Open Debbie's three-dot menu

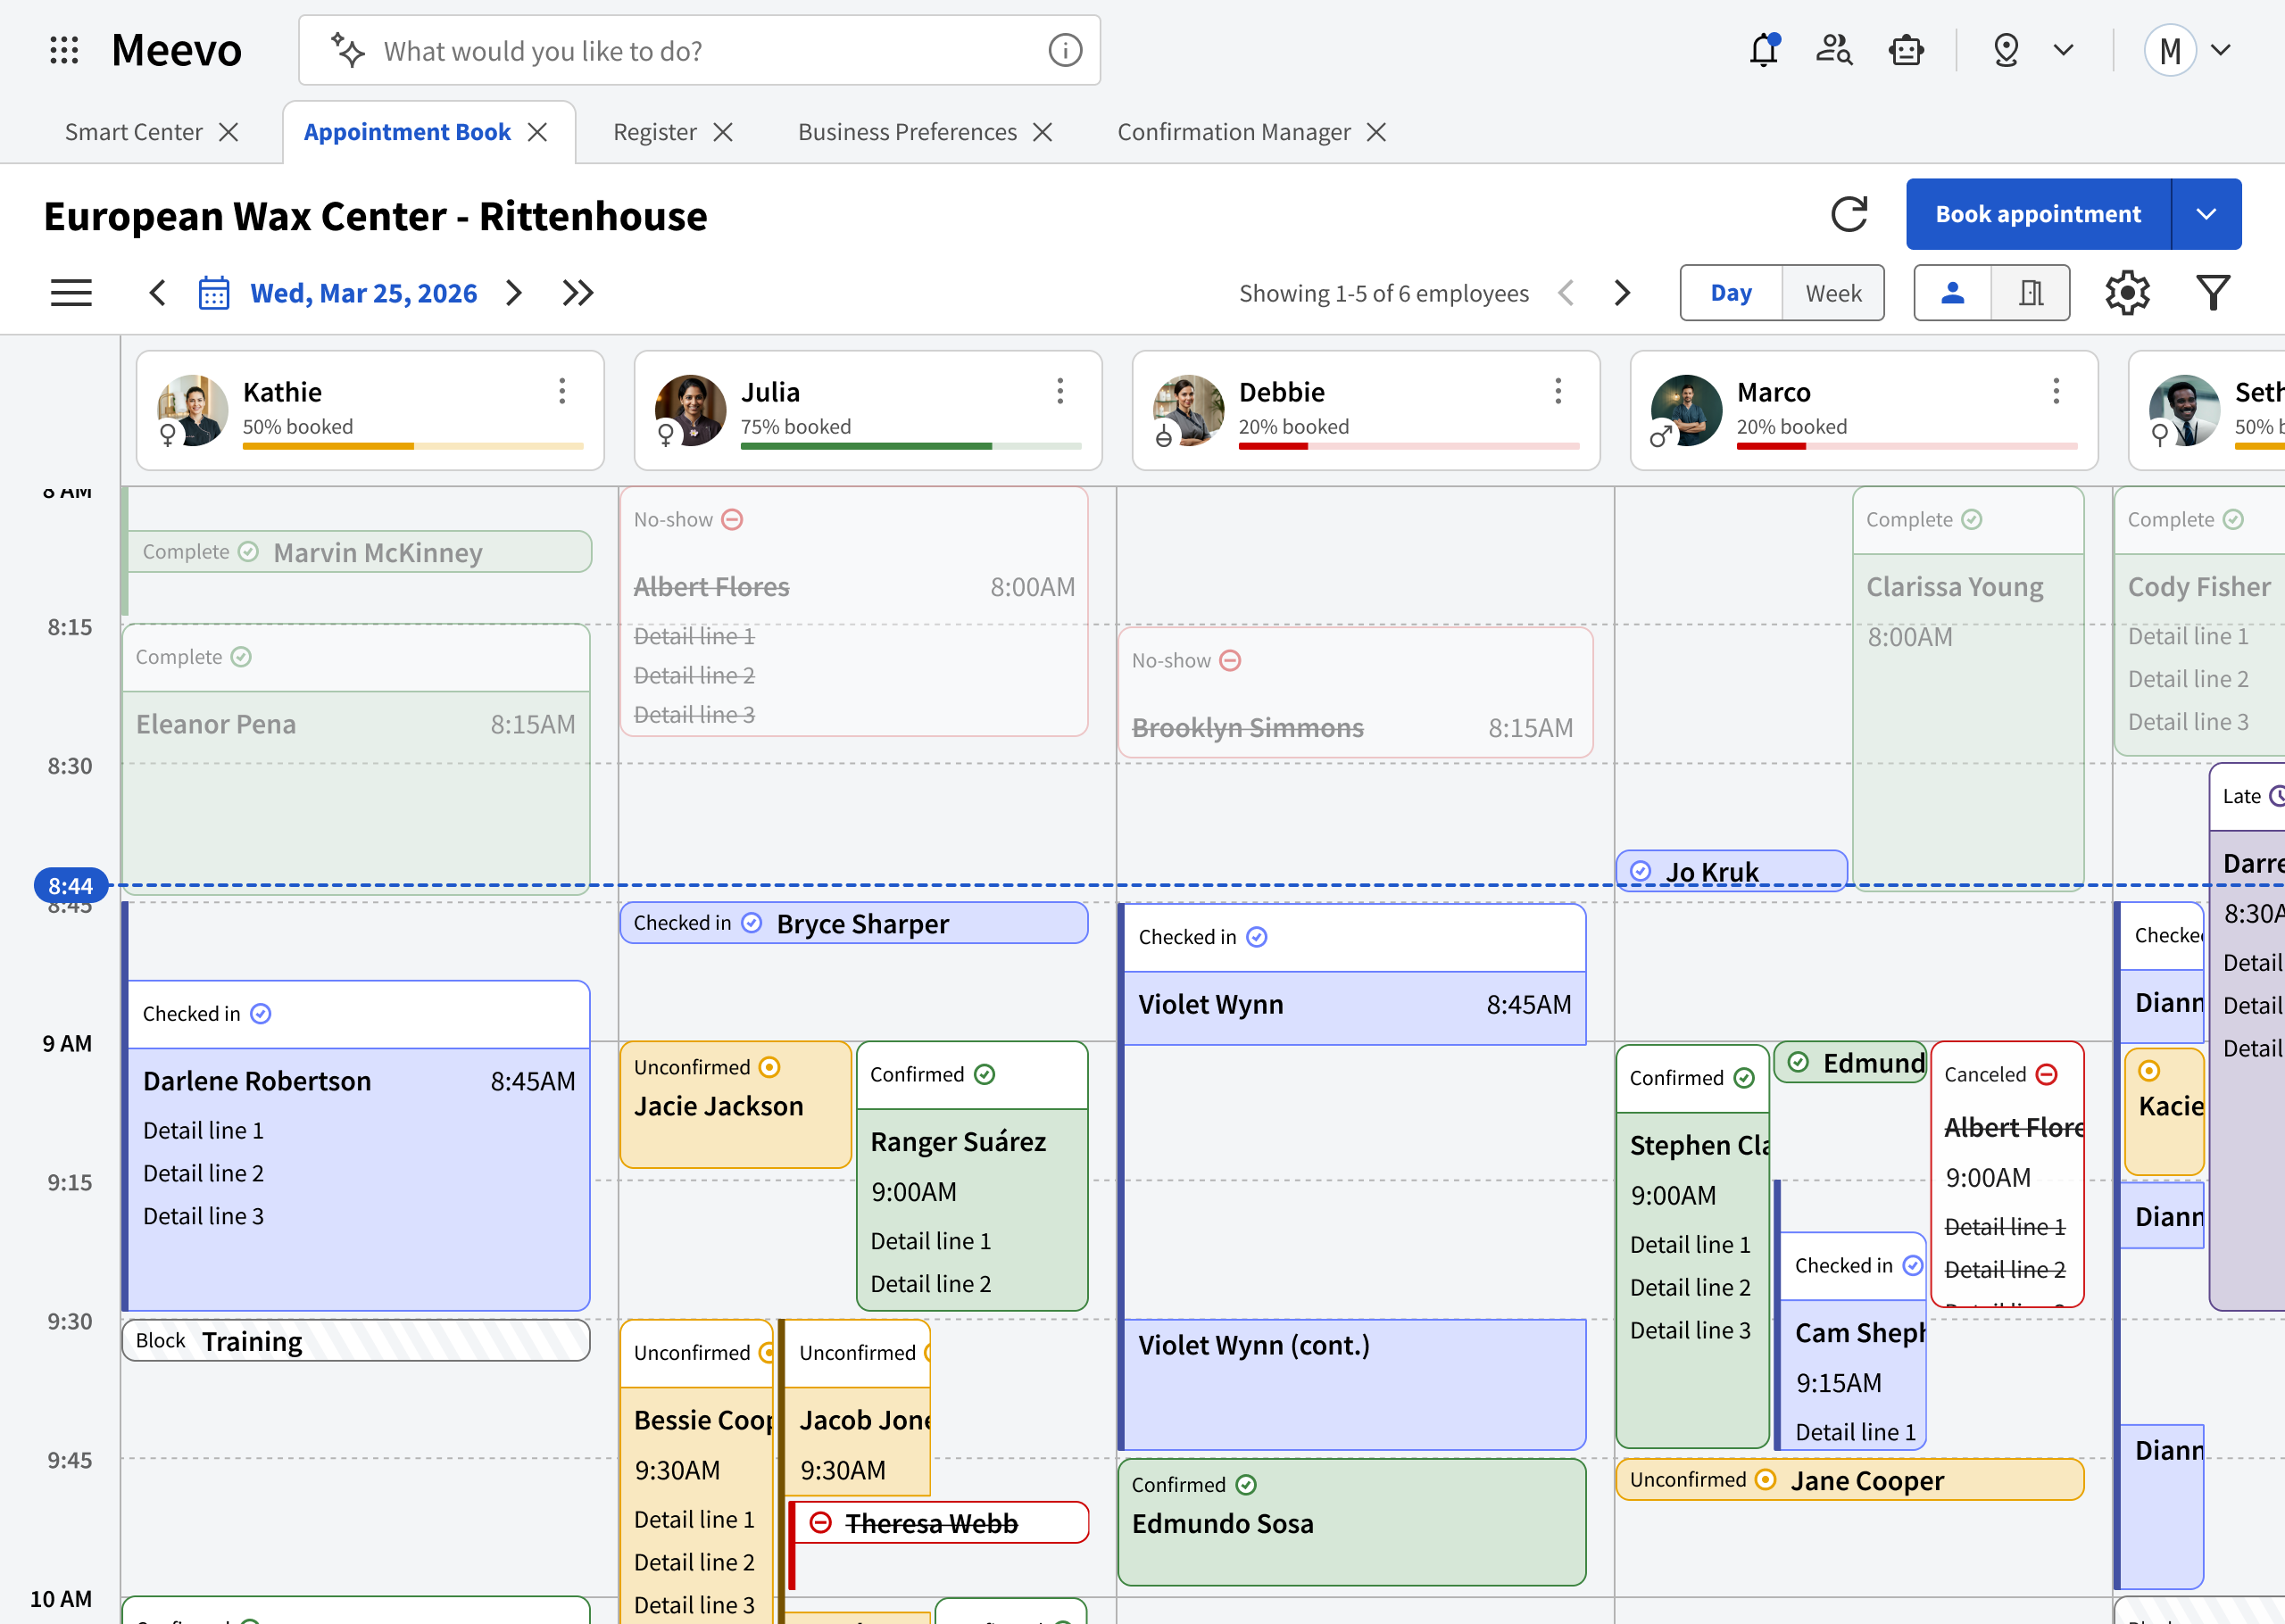point(1558,391)
